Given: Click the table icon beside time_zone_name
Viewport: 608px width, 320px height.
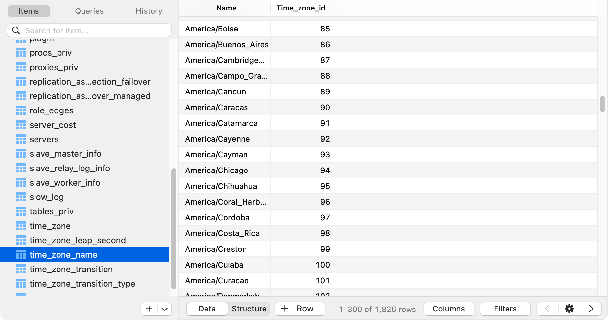Looking at the screenshot, I should (21, 255).
